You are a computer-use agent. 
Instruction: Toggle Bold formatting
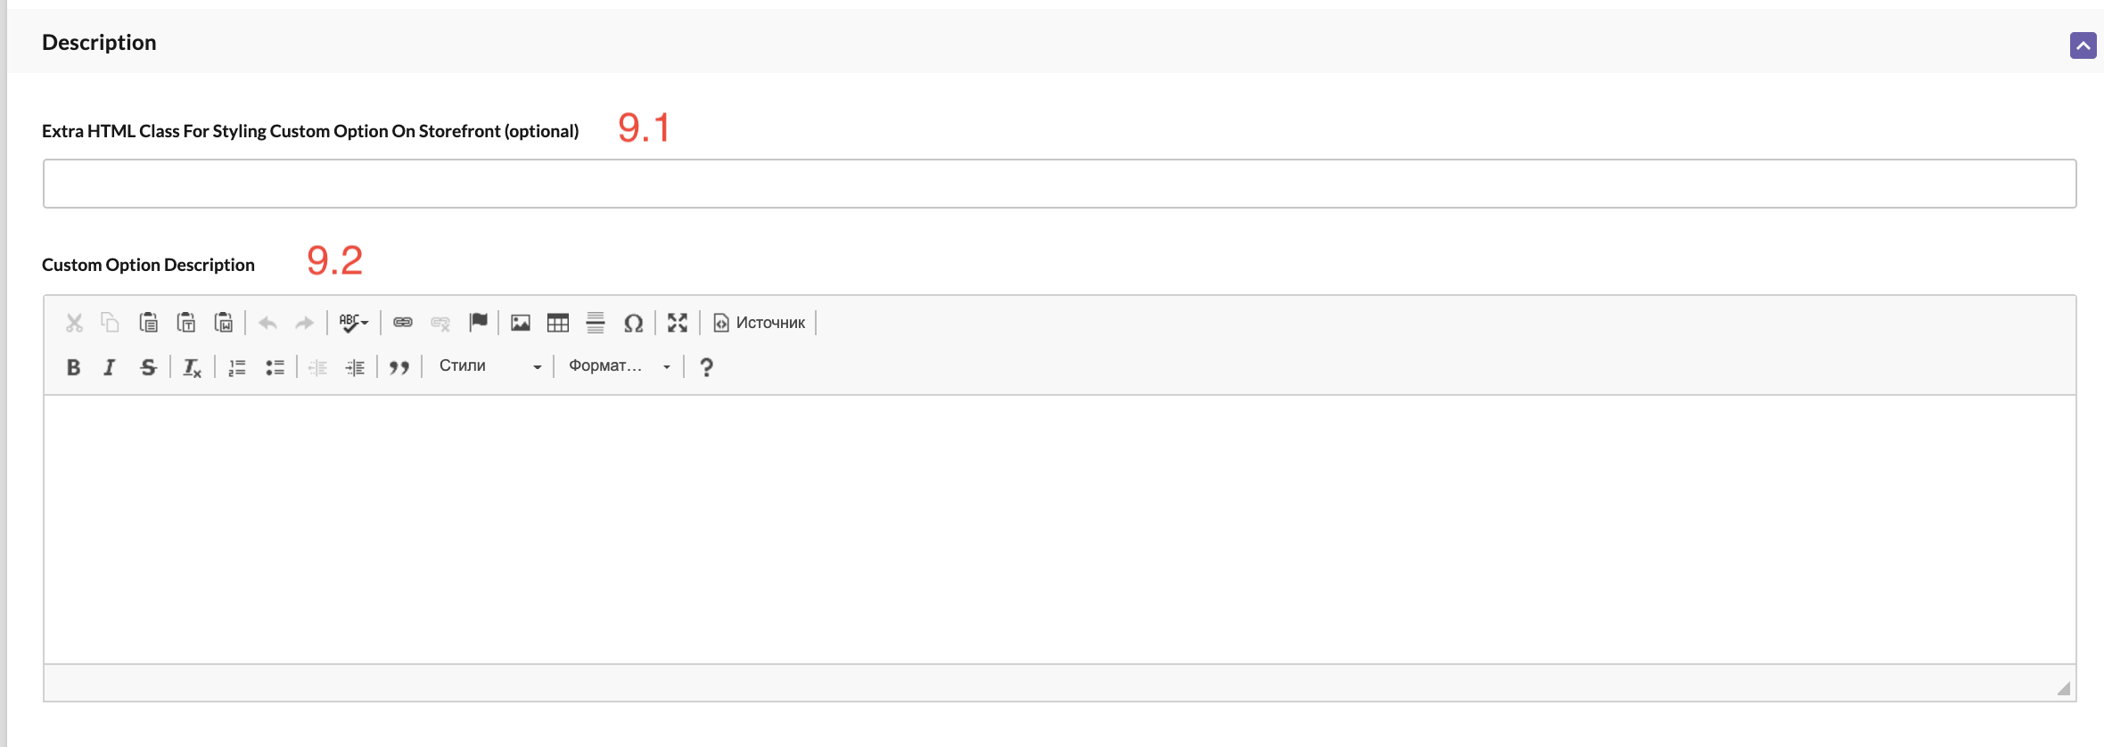pos(74,367)
